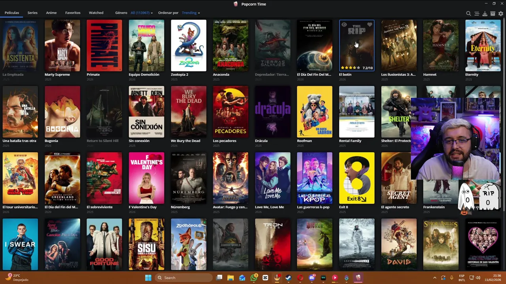506x284 pixels.
Task: Open the Marty Supreme poster
Action: point(62,45)
